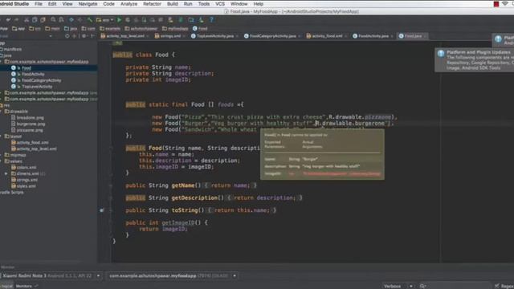The image size is (514, 289).
Task: Click the Make Project build icon
Action: tap(89, 20)
